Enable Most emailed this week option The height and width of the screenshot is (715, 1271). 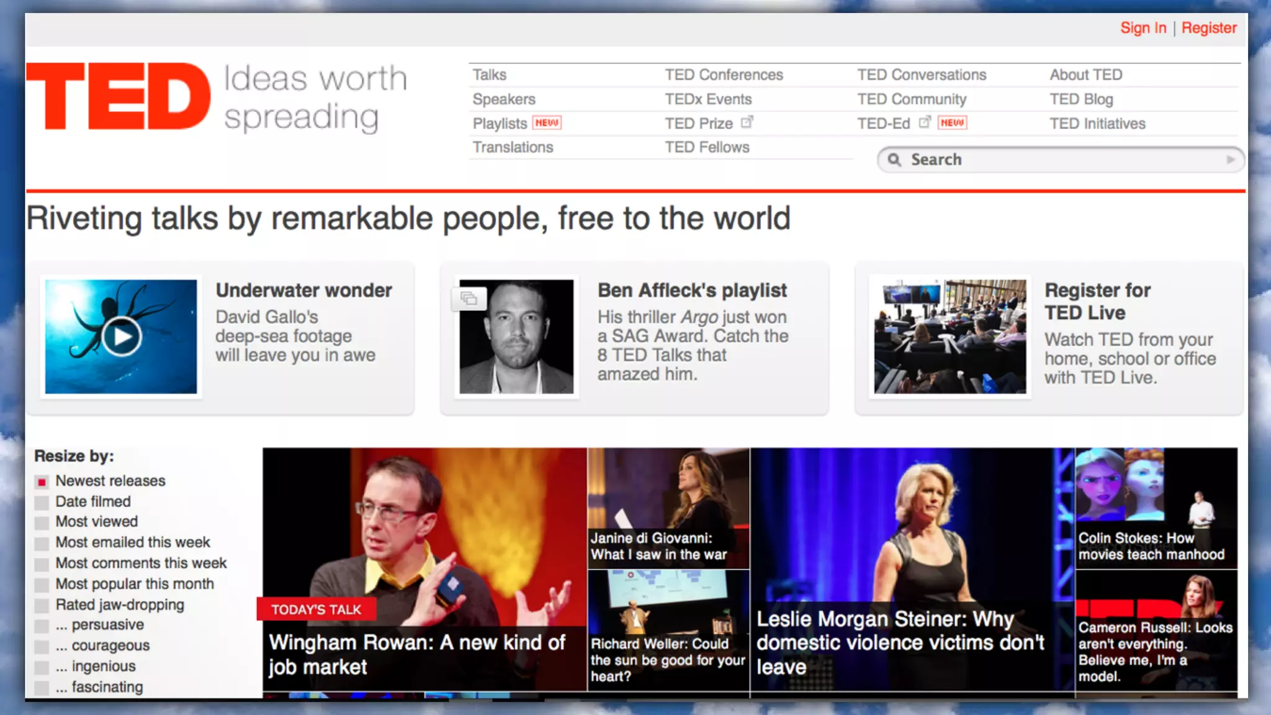point(42,543)
